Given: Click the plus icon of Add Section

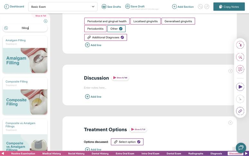Looking at the screenshot, I should (174, 6).
